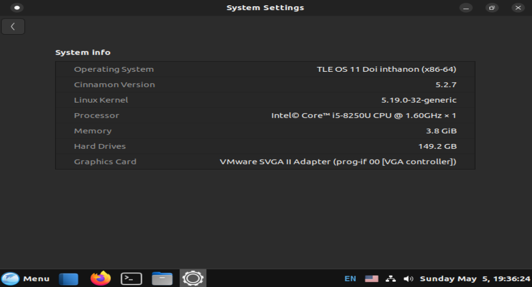
Task: Select the System Settings gear in the taskbar
Action: 193,278
